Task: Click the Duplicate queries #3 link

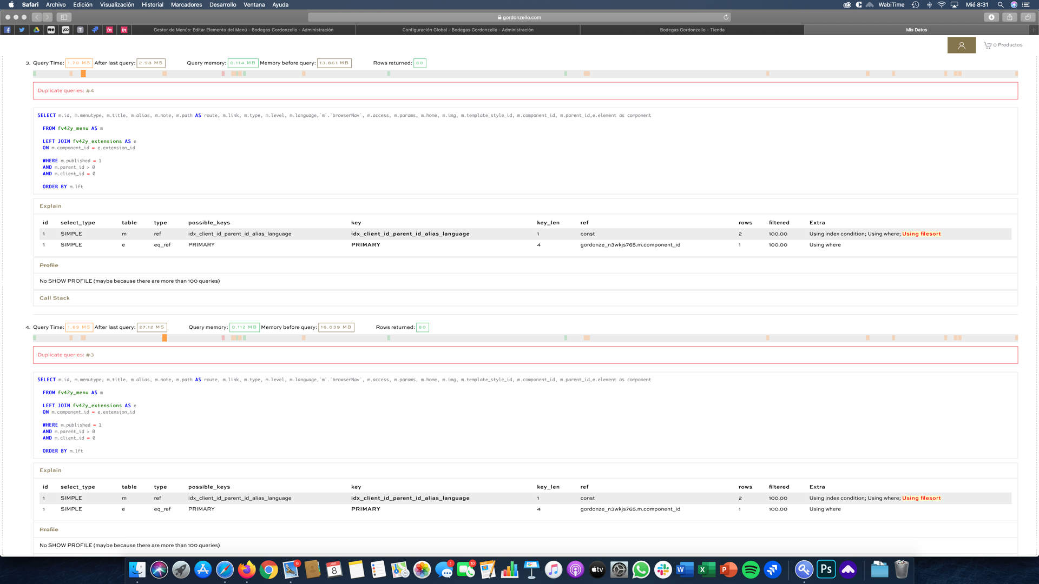Action: coord(90,355)
